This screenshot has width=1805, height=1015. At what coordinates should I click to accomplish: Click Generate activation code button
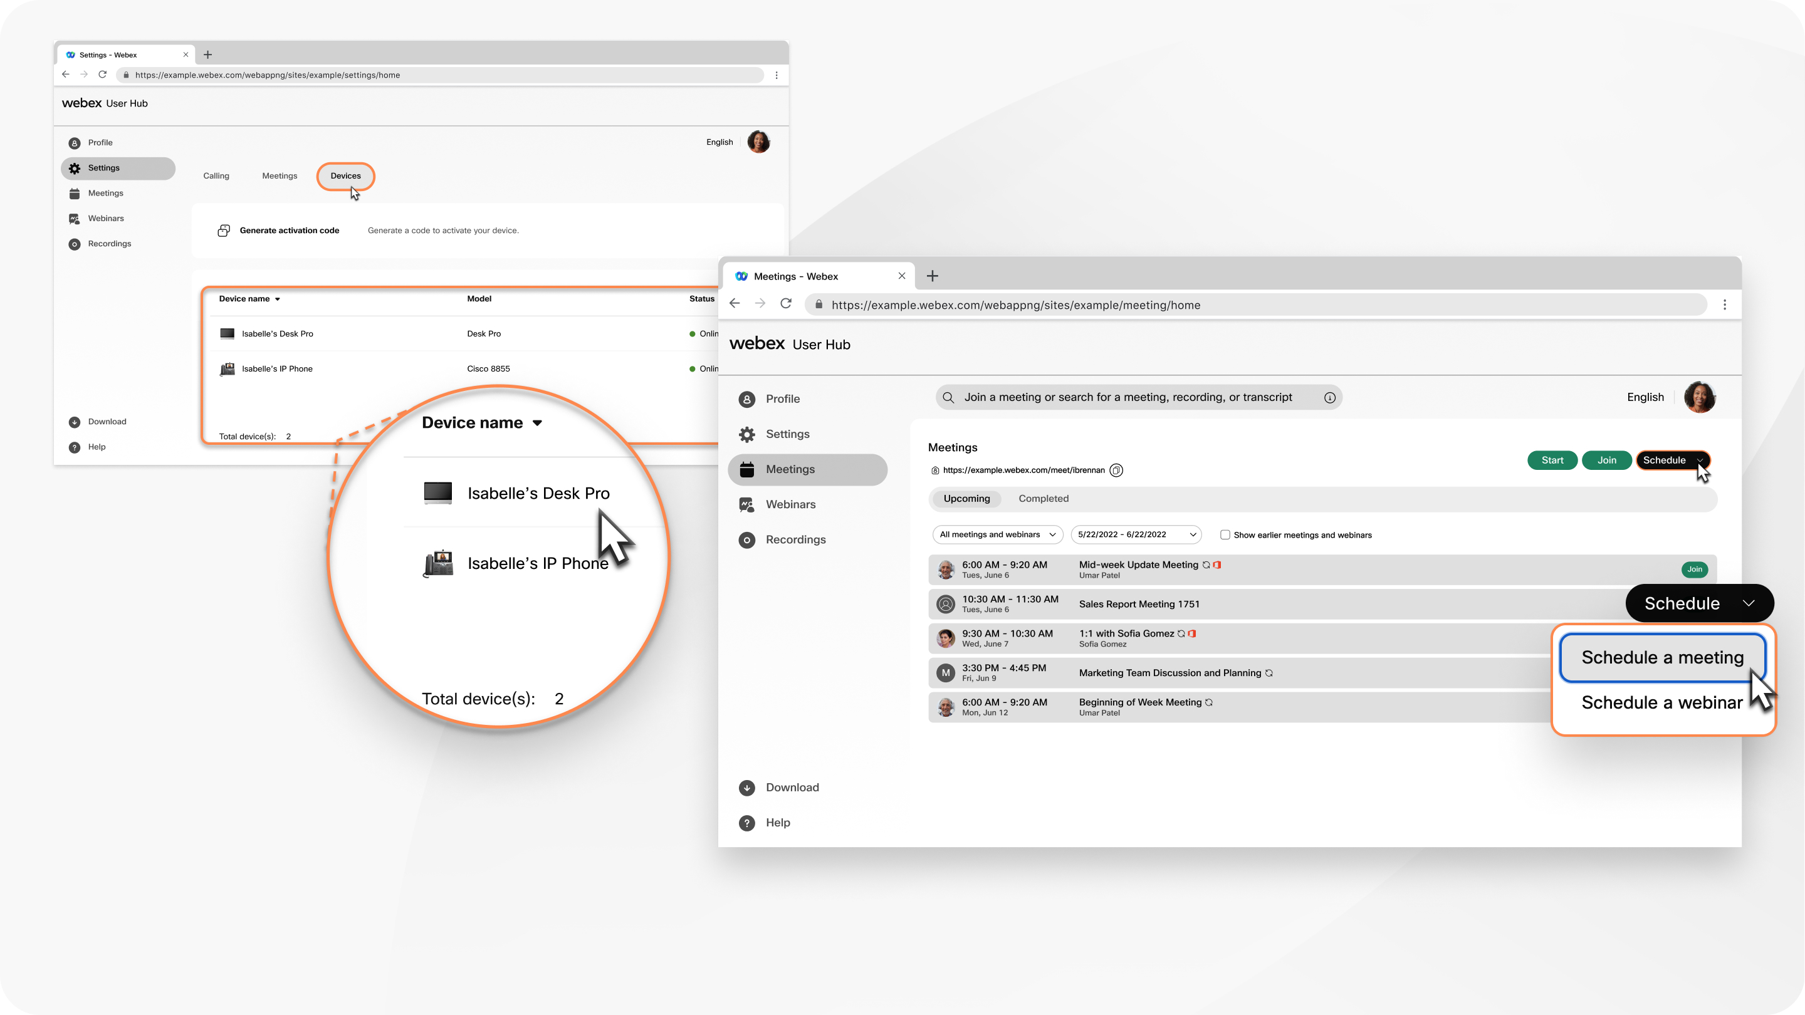pos(290,229)
